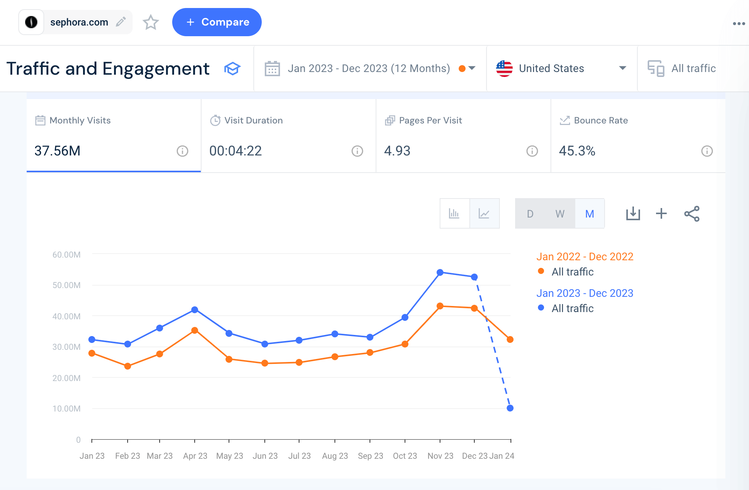Click the Bounce Rate chart icon
749x490 pixels.
(x=565, y=120)
